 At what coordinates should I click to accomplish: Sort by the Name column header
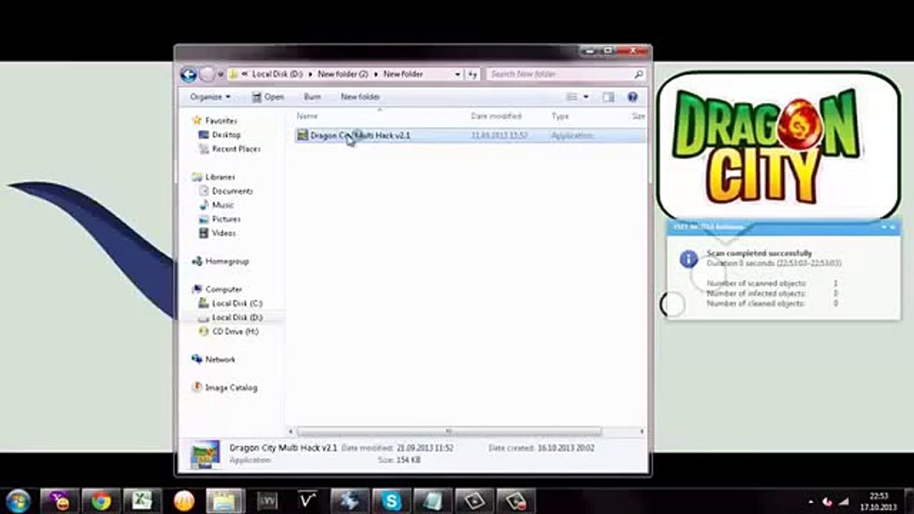[307, 116]
